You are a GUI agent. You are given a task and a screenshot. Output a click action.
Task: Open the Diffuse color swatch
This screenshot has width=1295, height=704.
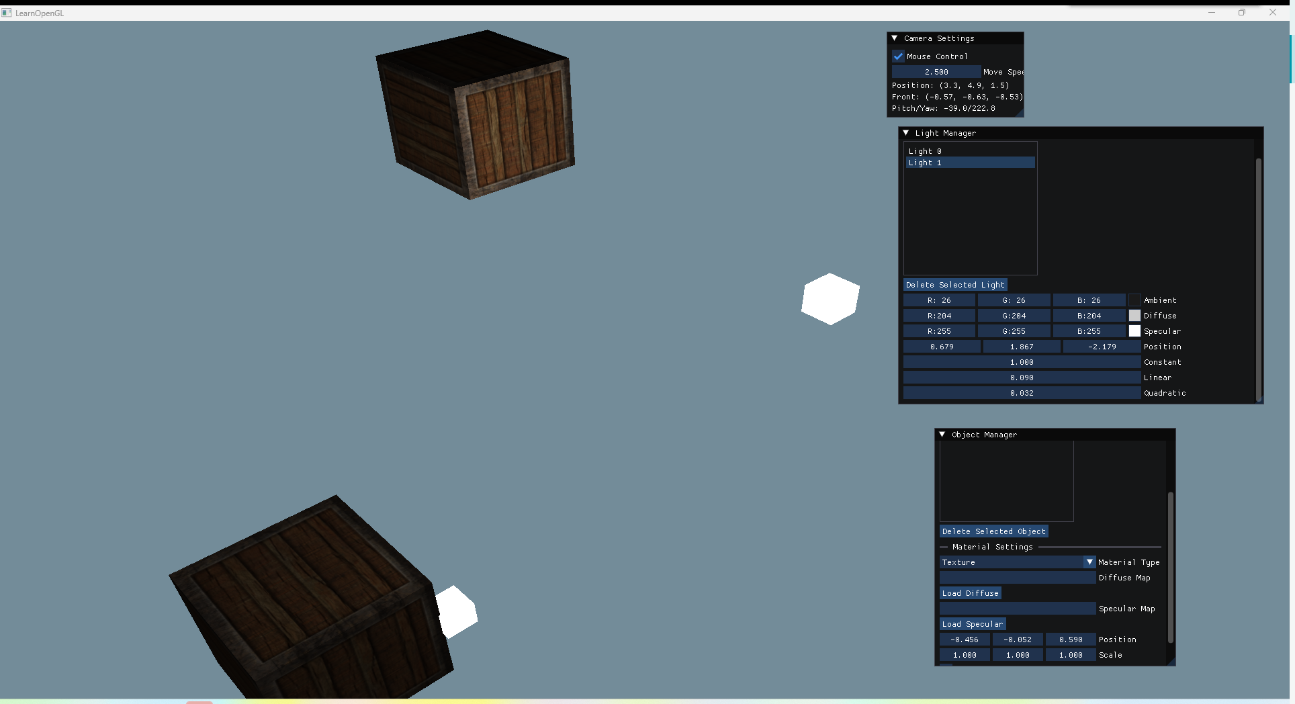tap(1134, 316)
